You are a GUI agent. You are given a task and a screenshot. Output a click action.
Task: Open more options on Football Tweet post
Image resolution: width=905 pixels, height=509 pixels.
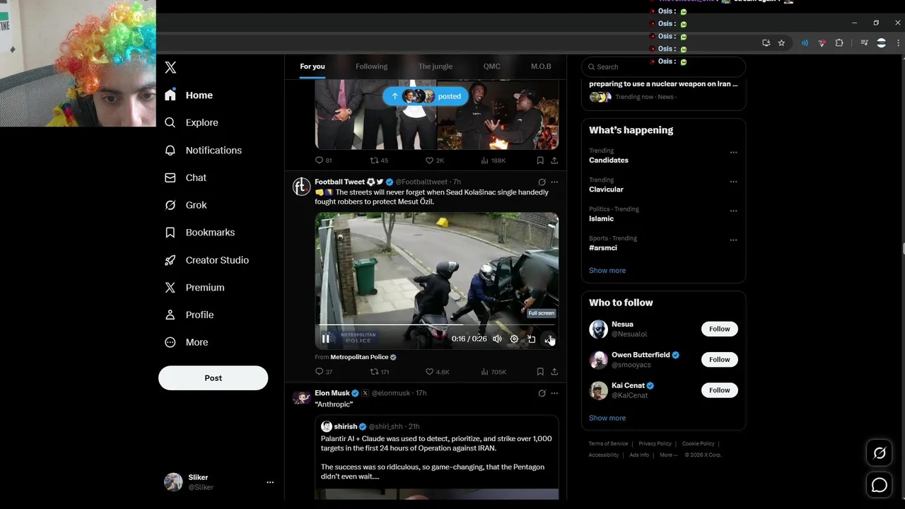coord(554,182)
